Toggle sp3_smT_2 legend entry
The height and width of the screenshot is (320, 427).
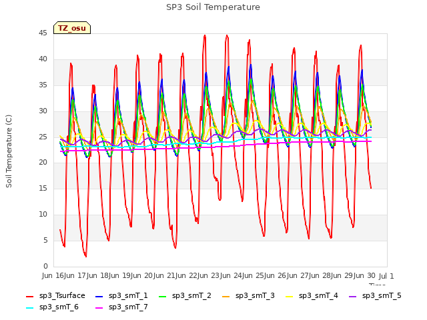pos(185,296)
